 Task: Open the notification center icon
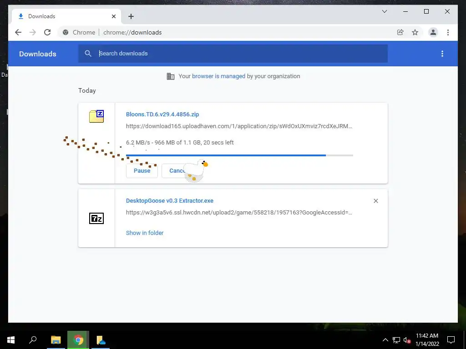tap(451, 340)
